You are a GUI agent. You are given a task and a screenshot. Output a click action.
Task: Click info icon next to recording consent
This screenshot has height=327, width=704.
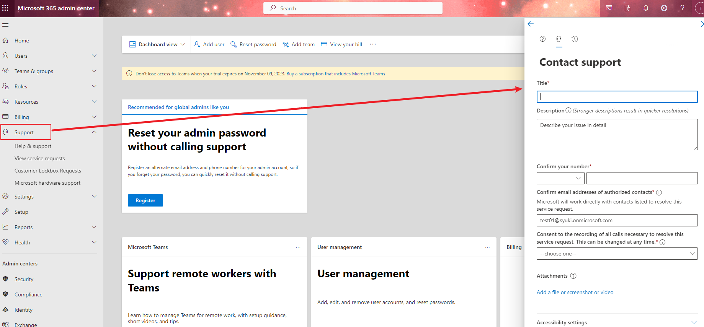[663, 242]
